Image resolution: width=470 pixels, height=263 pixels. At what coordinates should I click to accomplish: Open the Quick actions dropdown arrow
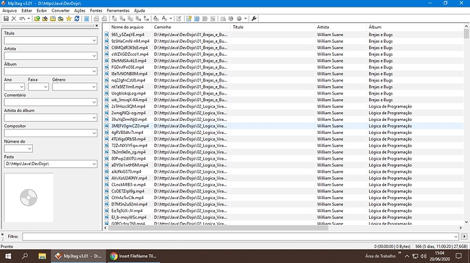(171, 18)
